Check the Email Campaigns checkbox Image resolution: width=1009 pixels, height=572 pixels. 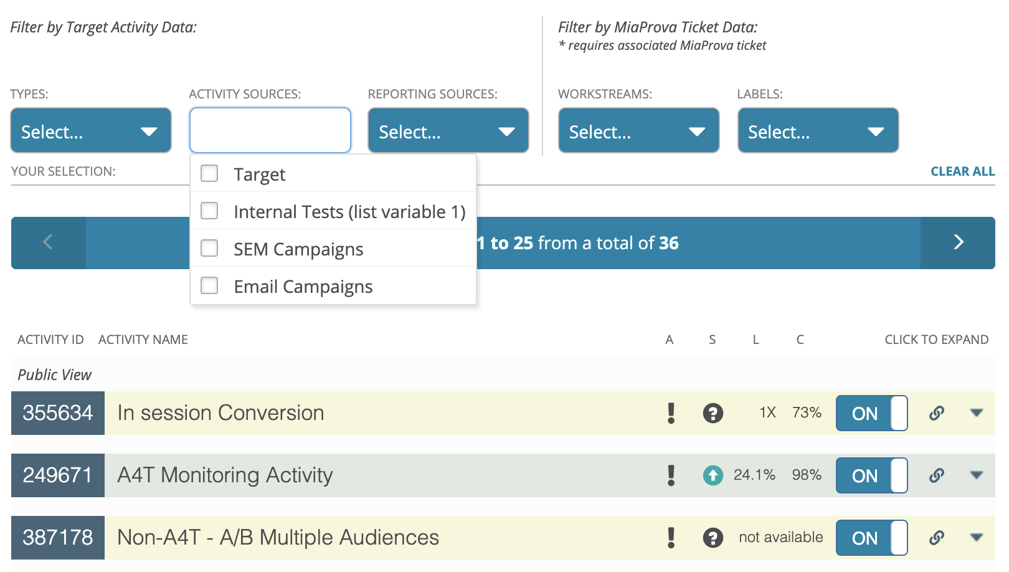[209, 285]
